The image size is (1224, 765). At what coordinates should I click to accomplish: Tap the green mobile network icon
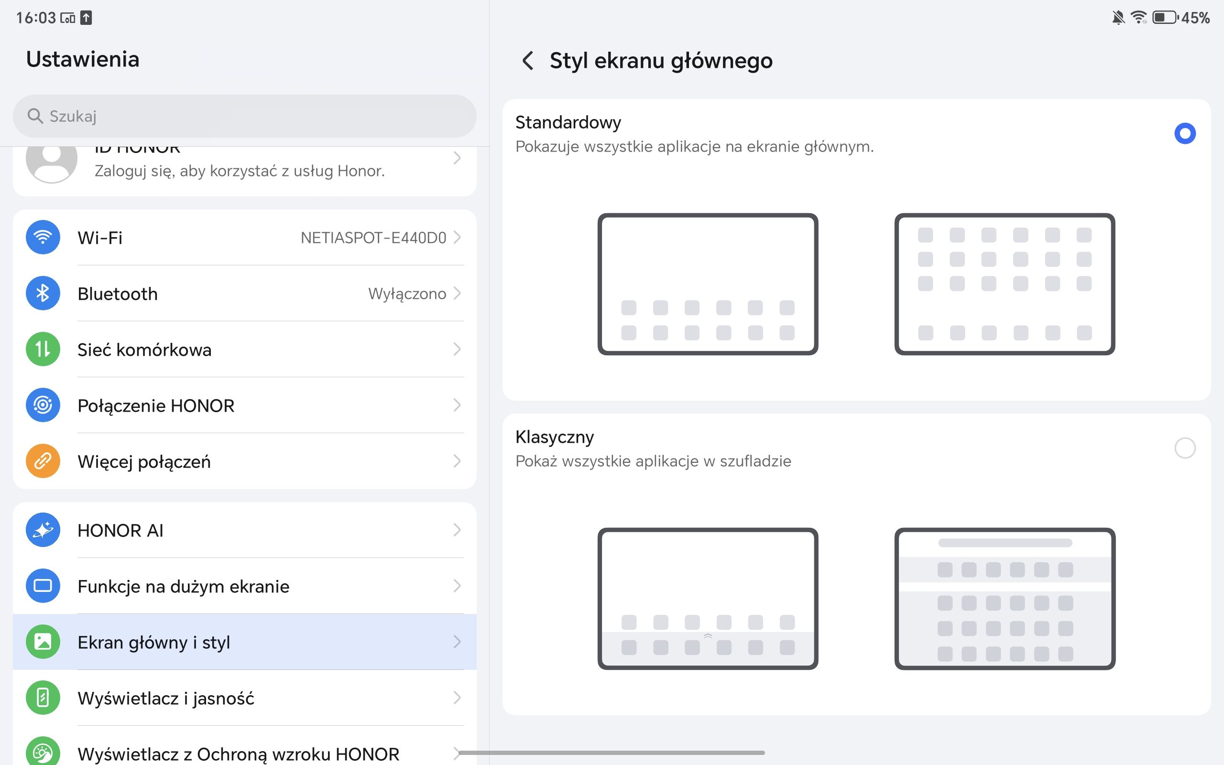coord(43,349)
